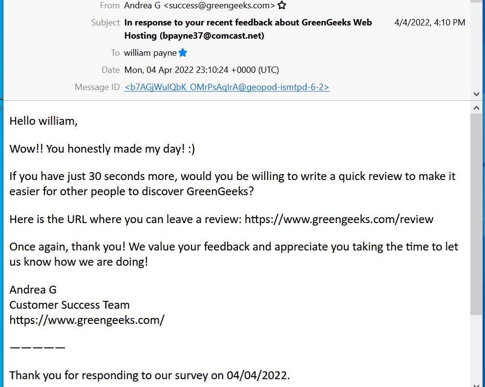Click the header pane scrollbar track
485x387 pixels.
click(x=476, y=46)
